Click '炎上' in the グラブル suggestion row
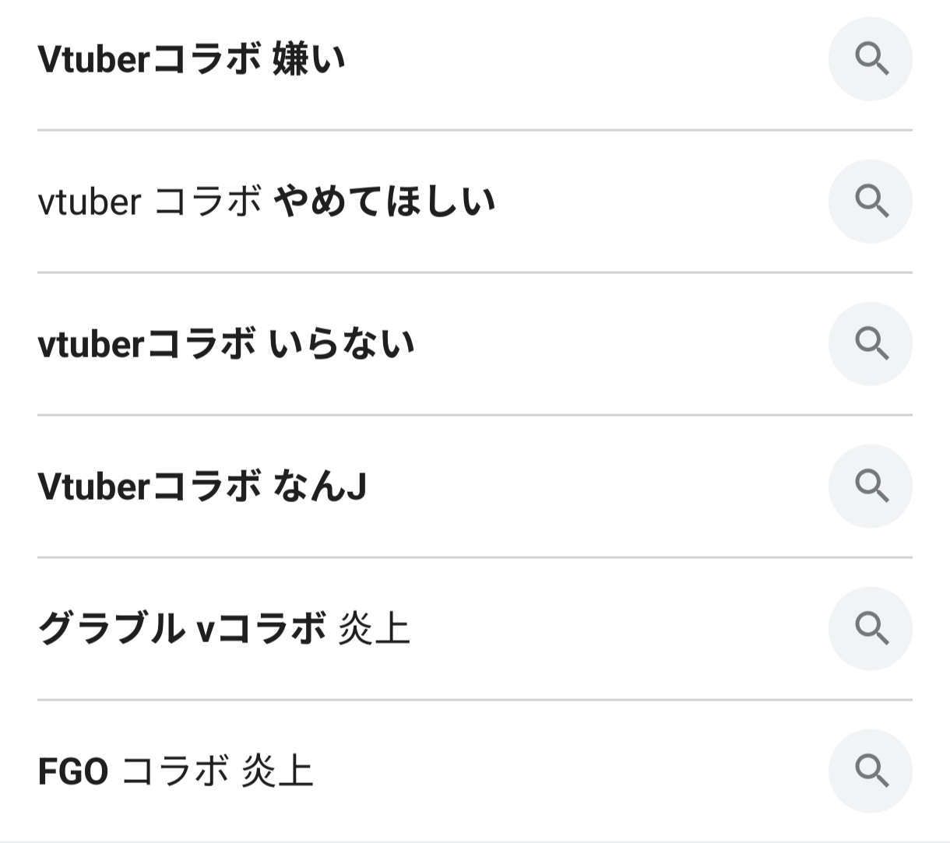This screenshot has height=843, width=950. (x=375, y=629)
